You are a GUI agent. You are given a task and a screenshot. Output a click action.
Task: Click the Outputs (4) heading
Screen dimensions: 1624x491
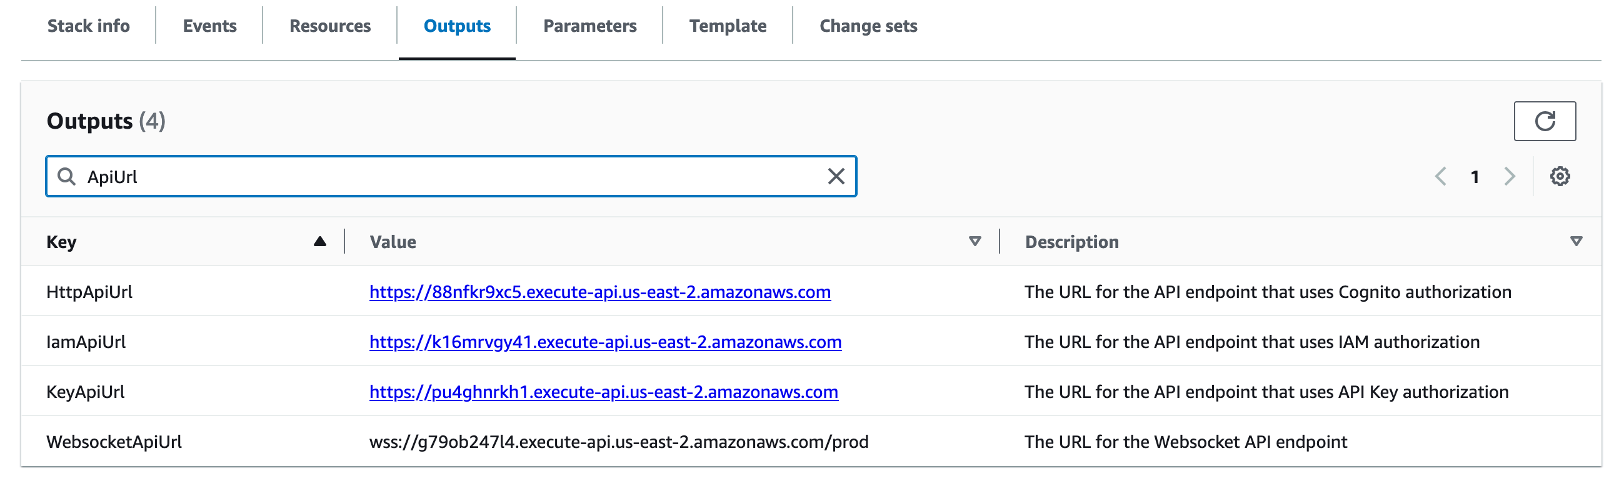click(106, 121)
